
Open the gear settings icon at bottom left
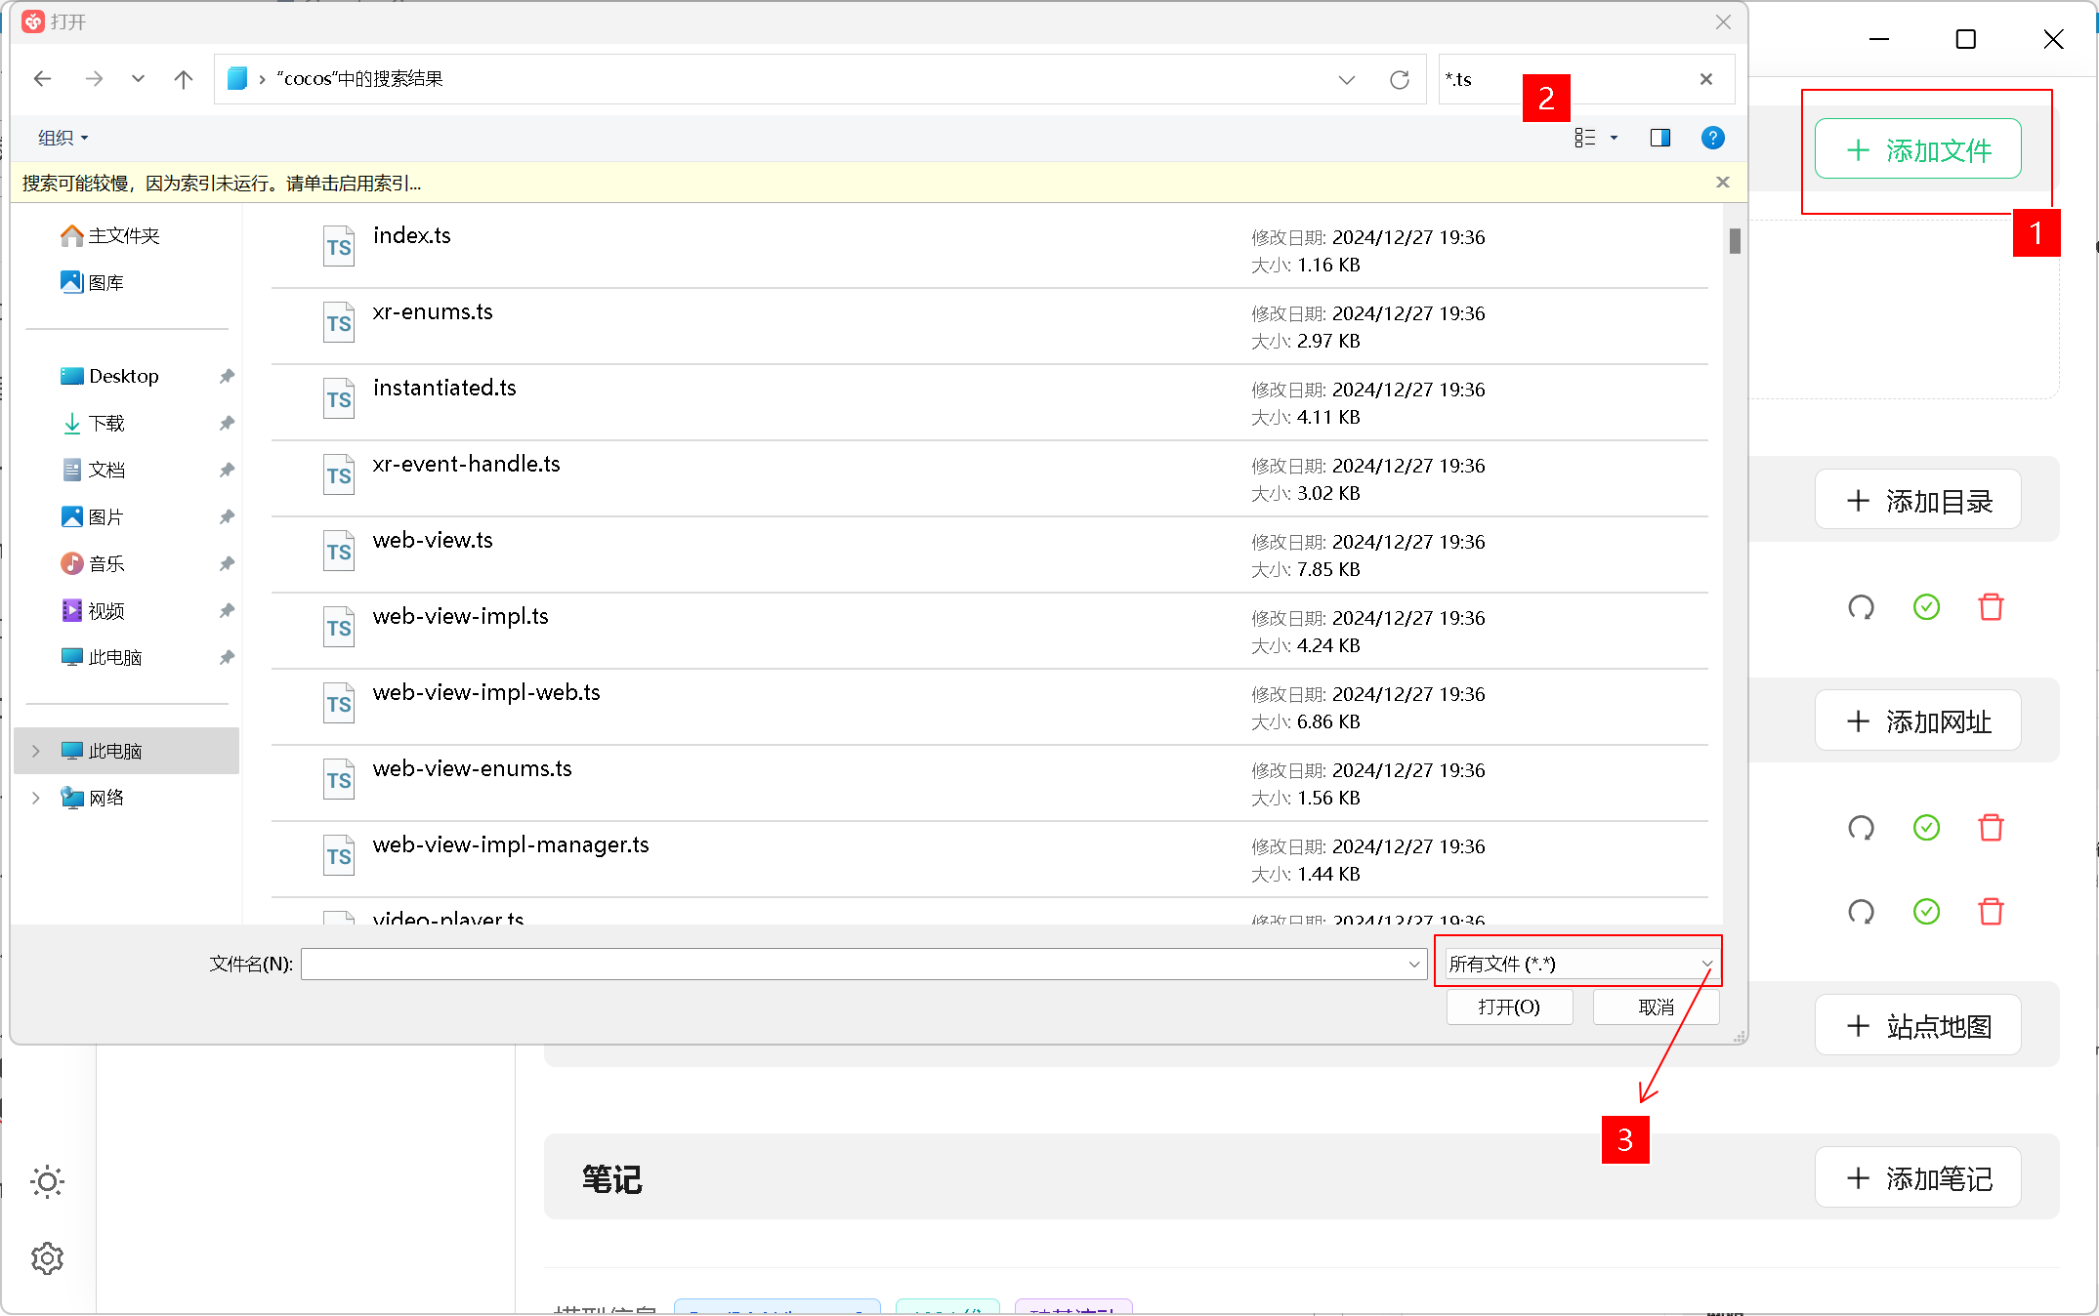tap(47, 1258)
